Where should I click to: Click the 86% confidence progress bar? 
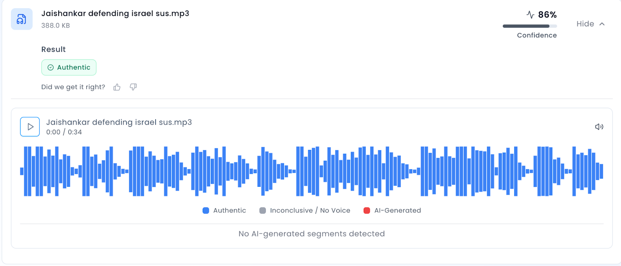click(529, 26)
